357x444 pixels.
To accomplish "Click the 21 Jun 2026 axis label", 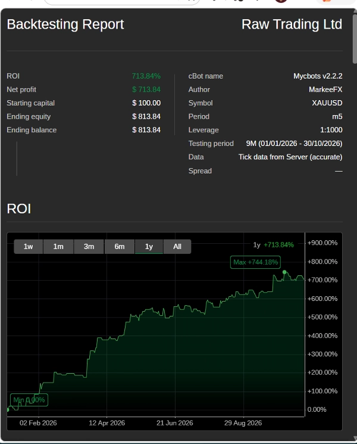I will [175, 423].
